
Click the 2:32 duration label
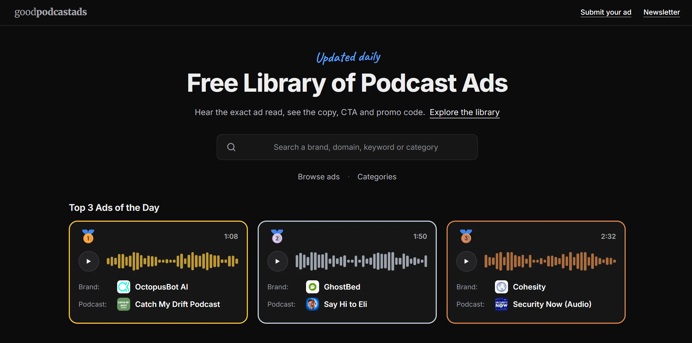point(608,236)
